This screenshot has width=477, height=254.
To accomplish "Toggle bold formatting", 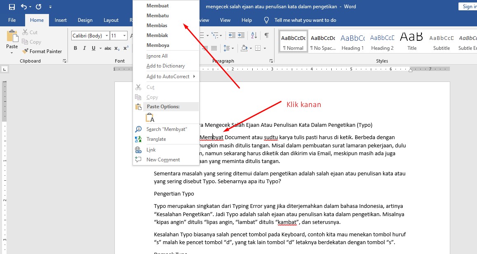I will point(75,48).
